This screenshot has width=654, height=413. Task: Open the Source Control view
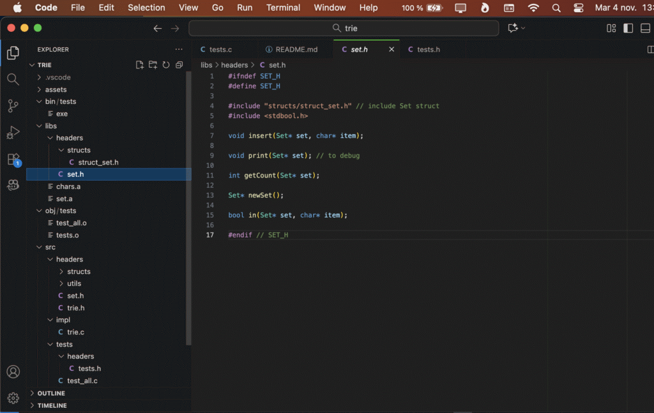pyautogui.click(x=13, y=106)
